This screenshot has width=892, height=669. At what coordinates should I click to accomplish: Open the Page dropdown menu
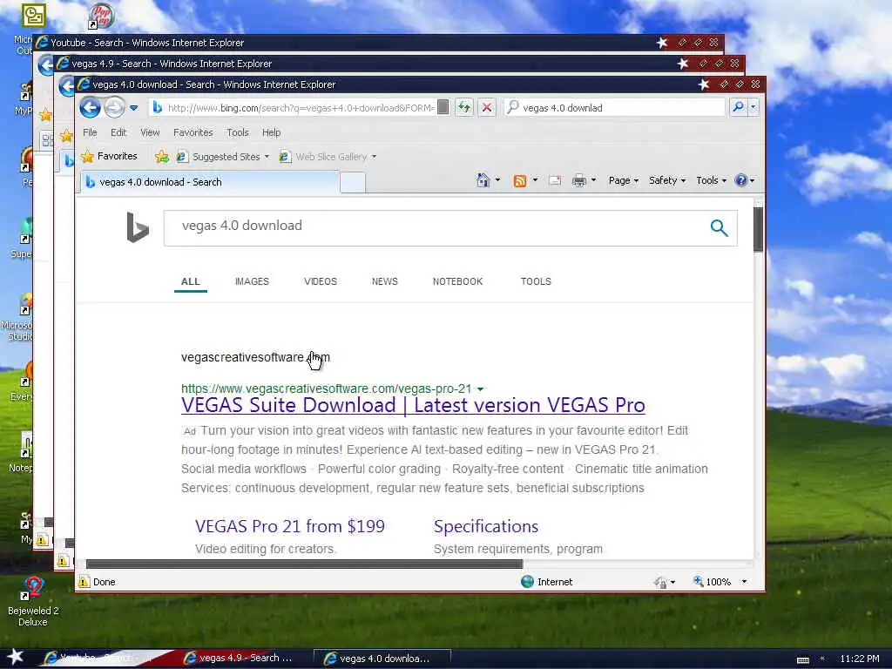click(x=624, y=180)
